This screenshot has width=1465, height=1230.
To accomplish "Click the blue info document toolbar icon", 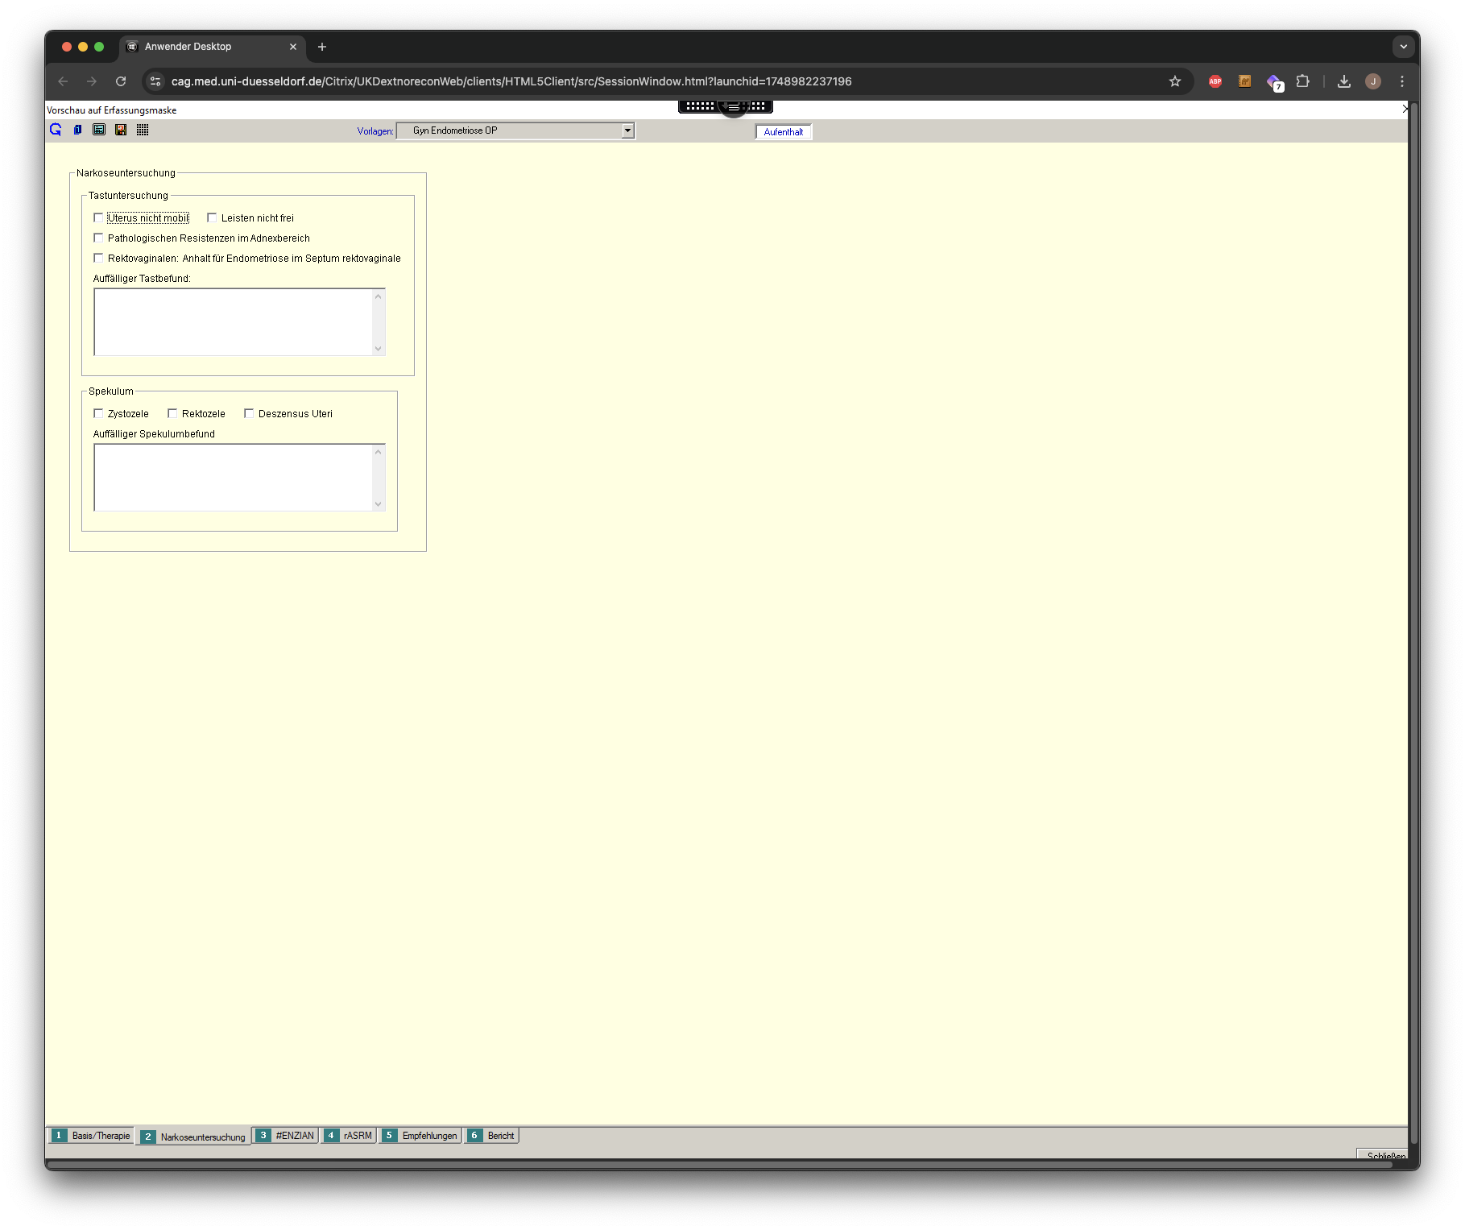I will click(77, 130).
